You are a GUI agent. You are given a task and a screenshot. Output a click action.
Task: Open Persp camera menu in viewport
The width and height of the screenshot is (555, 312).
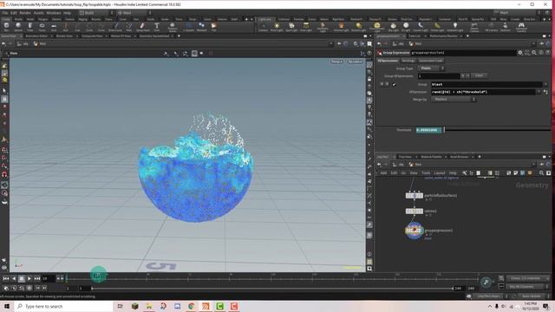336,62
